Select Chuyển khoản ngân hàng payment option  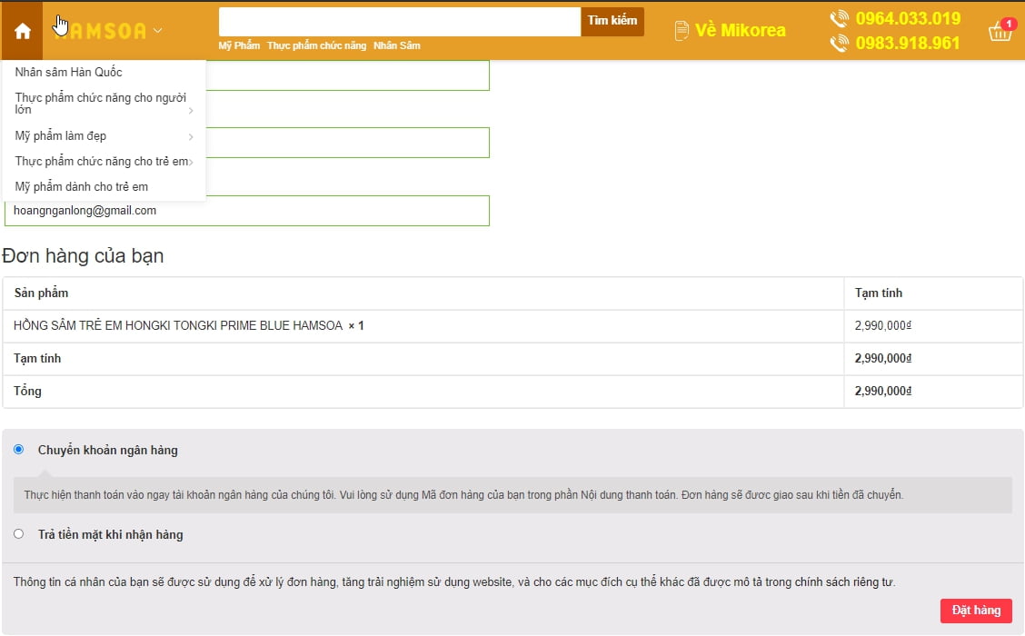pos(18,450)
